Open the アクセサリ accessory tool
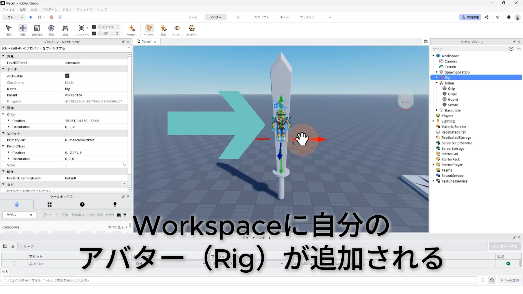The image size is (523, 294). (x=192, y=28)
